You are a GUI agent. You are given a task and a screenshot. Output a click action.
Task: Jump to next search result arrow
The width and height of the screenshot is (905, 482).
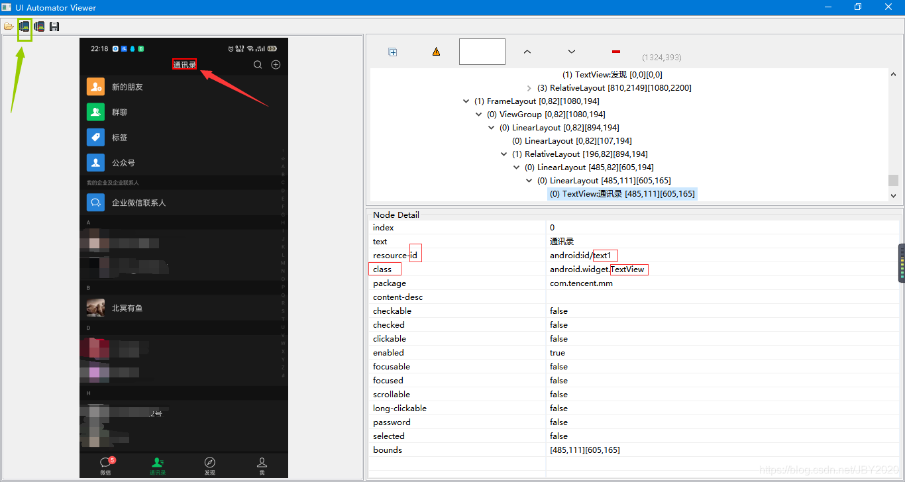[572, 51]
